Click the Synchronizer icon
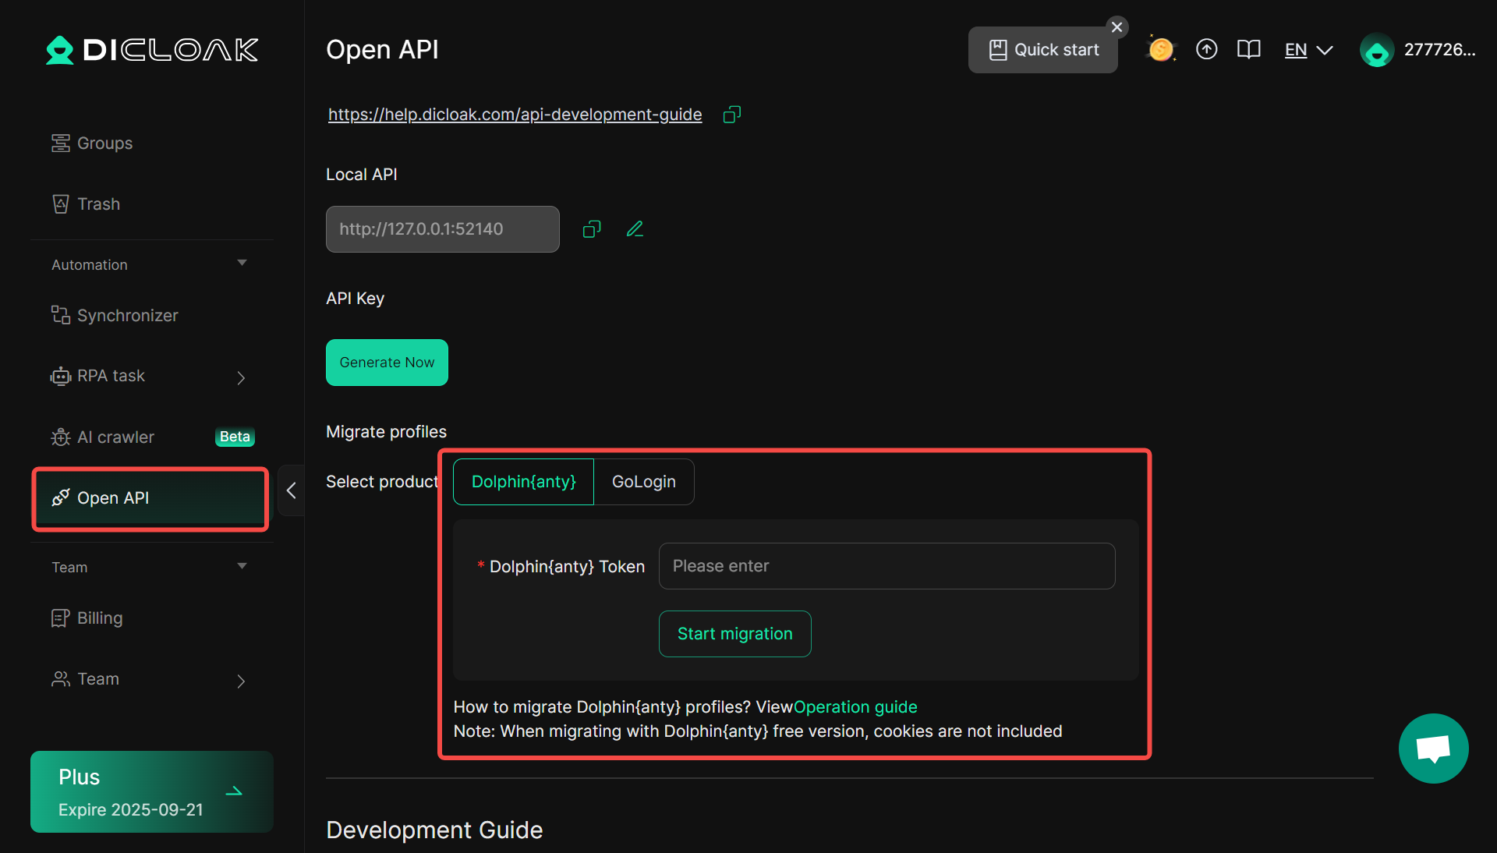 (60, 315)
